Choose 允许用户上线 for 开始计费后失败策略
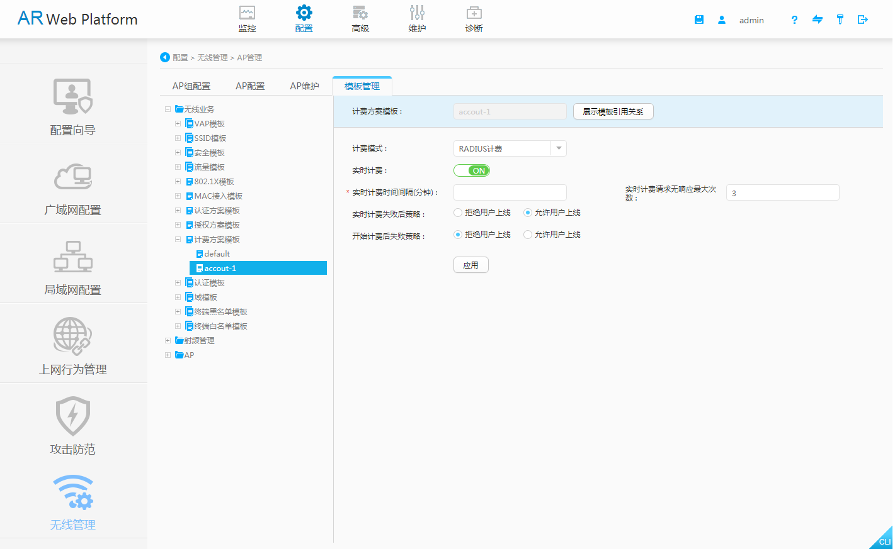Screen dimensions: 895x549 527,234
